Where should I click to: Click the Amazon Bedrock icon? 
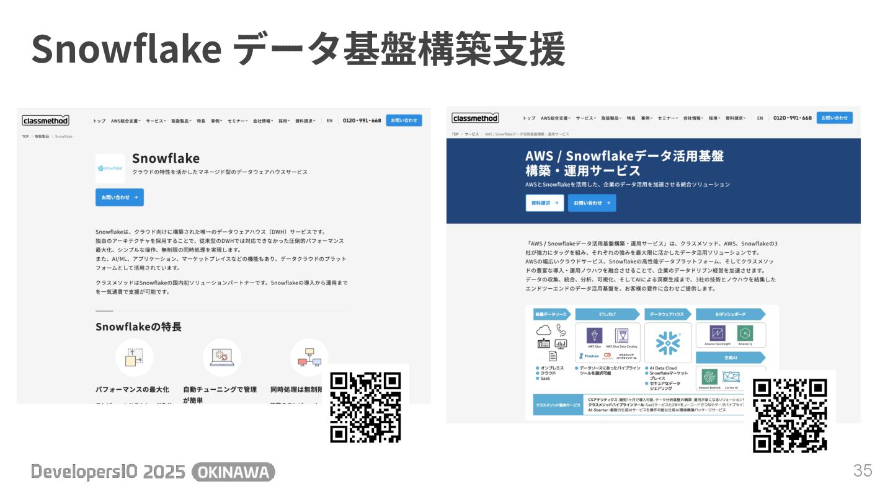709,377
